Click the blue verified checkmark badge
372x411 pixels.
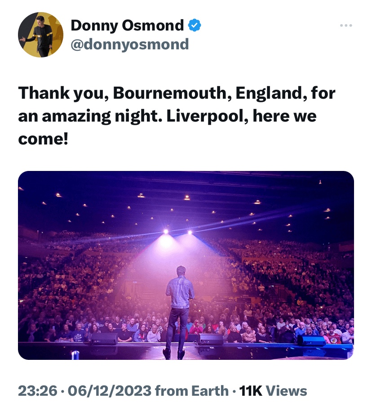[x=194, y=26]
